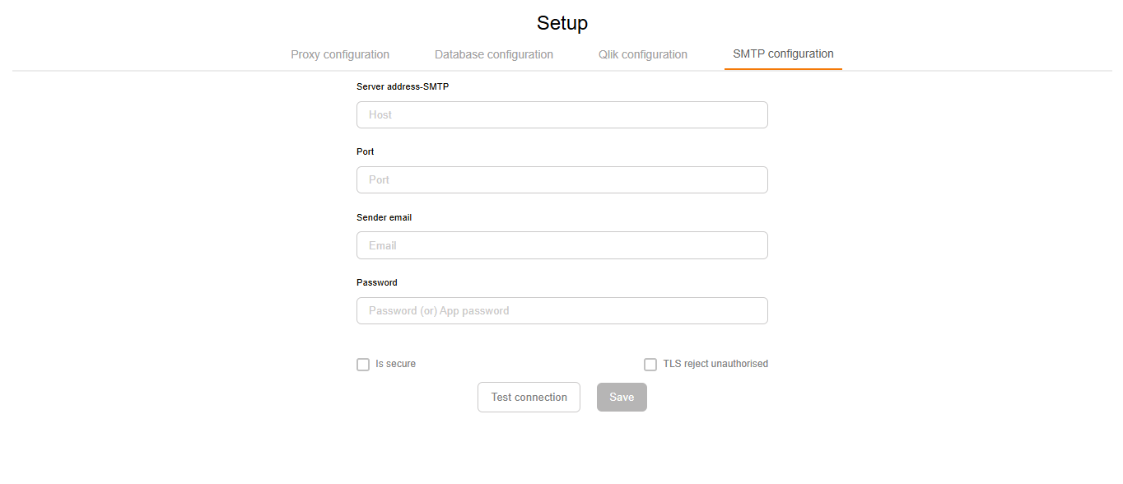This screenshot has width=1123, height=484.
Task: Click the Setup page title
Action: click(562, 23)
